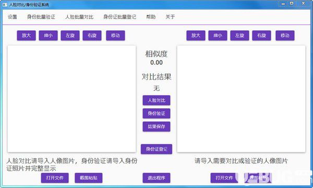The width and height of the screenshot is (313, 188).
Task: Open the 关于 menu
Action: (170, 17)
